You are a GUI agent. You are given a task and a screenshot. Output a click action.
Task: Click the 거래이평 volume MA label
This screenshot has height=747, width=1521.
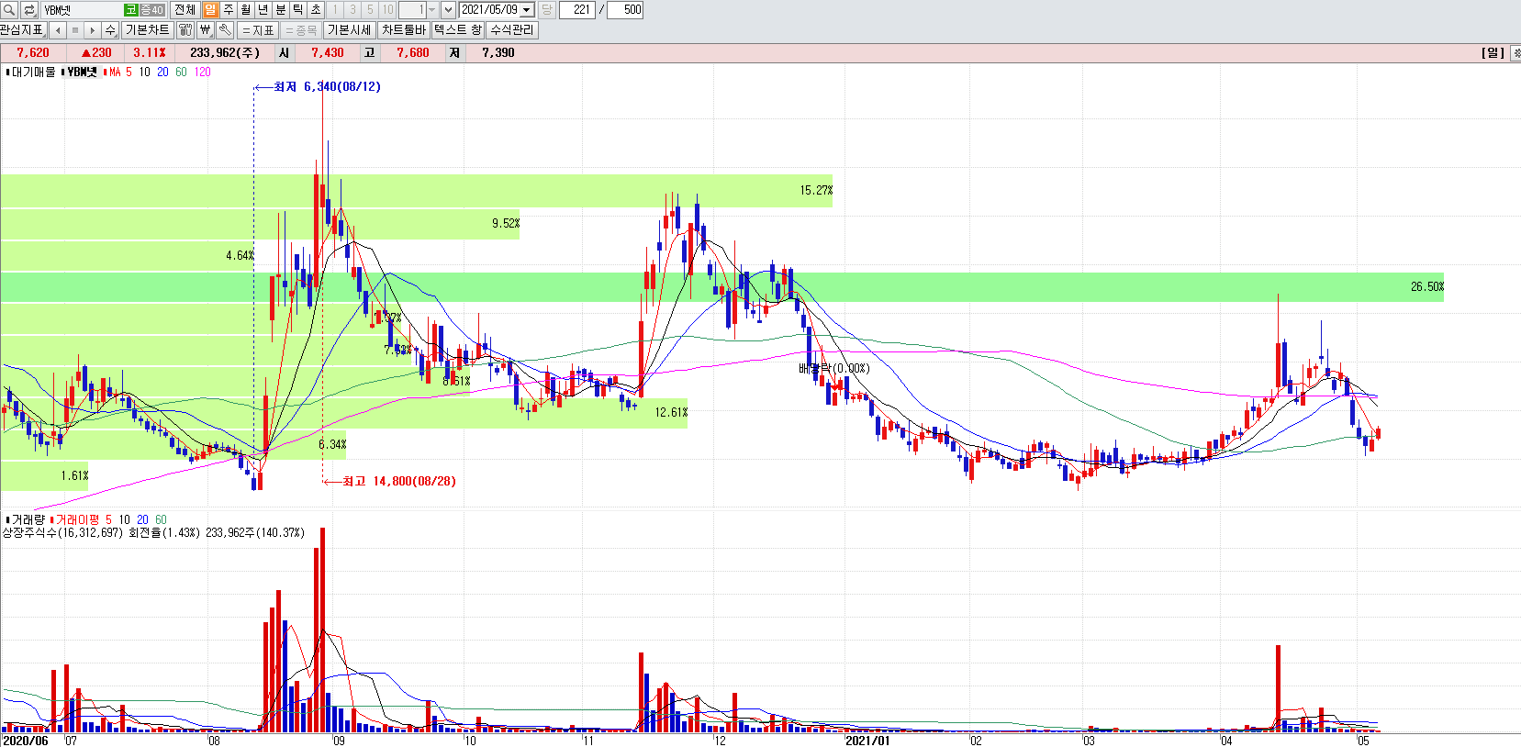pyautogui.click(x=78, y=519)
